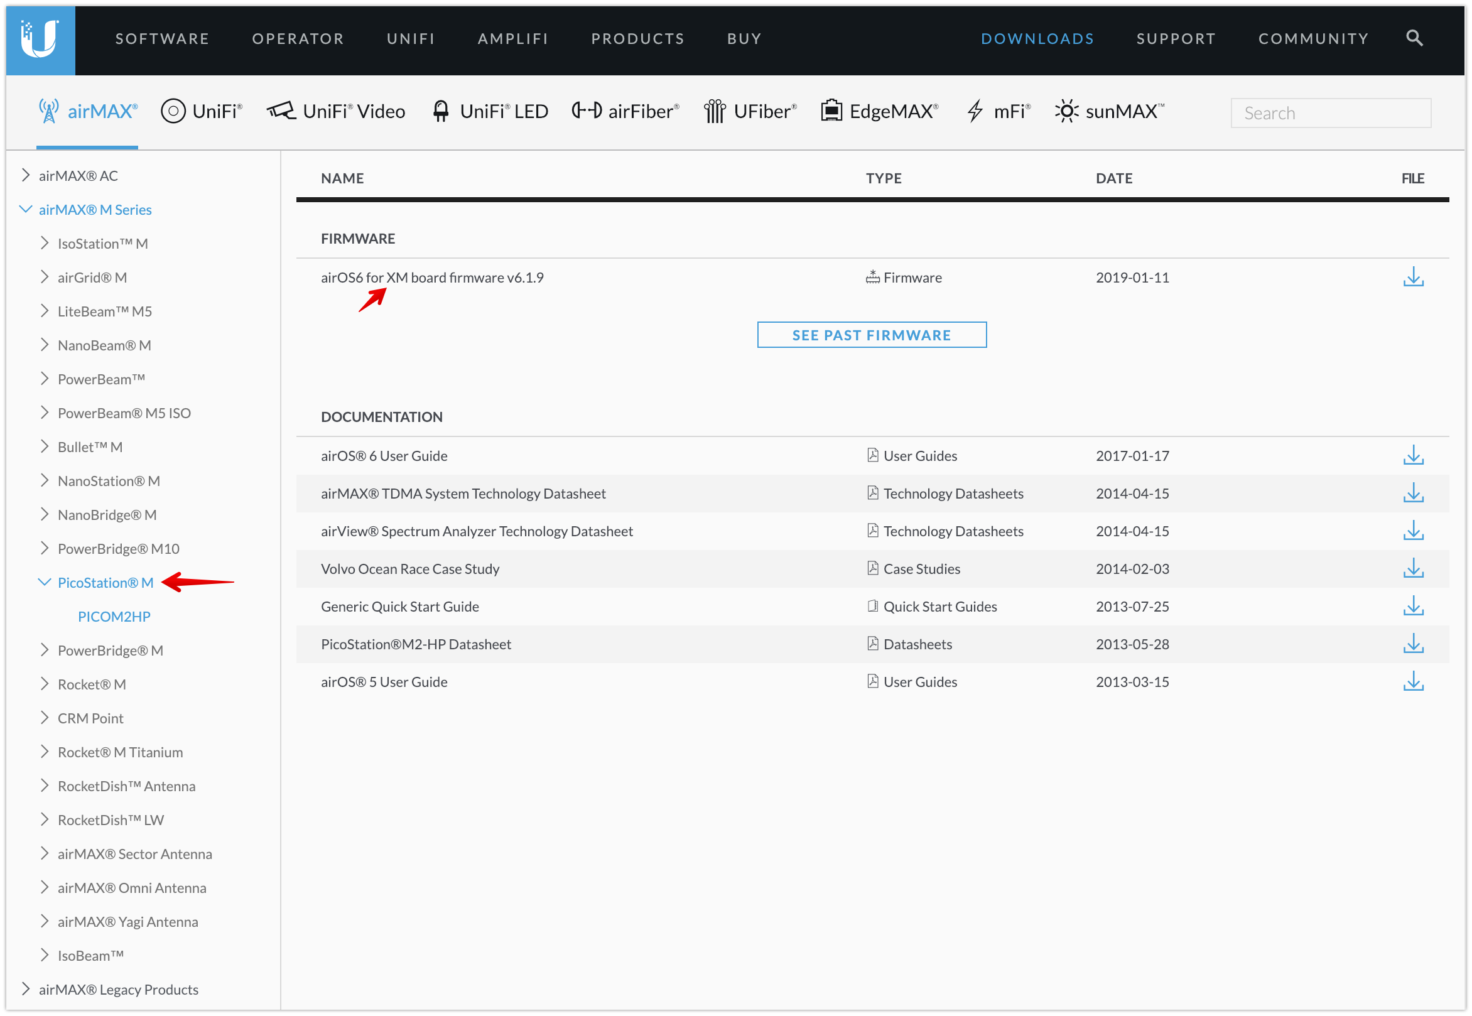Switch to the SUPPORT menu
Viewport: 1472px width, 1016px height.
click(1176, 38)
